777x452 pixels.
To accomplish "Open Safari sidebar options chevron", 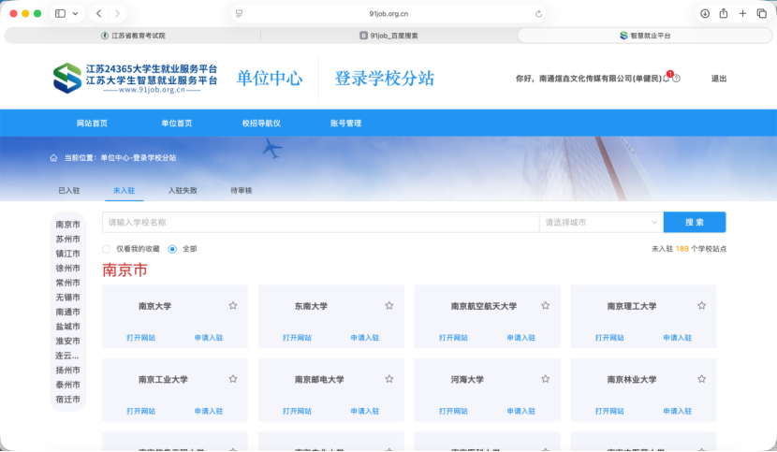I will coord(75,13).
